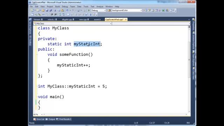Click the Uncomment Selected Lines icon
The width and height of the screenshot is (224, 126).
[x=63, y=14]
